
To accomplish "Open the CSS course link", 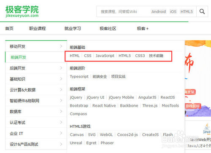I will point(88,56).
